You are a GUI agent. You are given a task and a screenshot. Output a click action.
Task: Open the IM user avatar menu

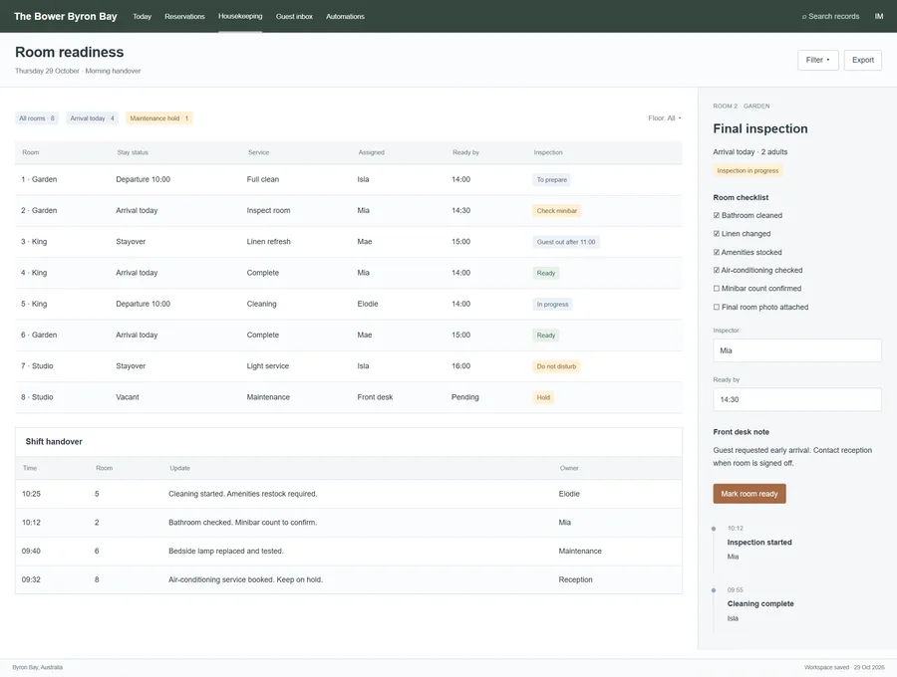click(879, 16)
